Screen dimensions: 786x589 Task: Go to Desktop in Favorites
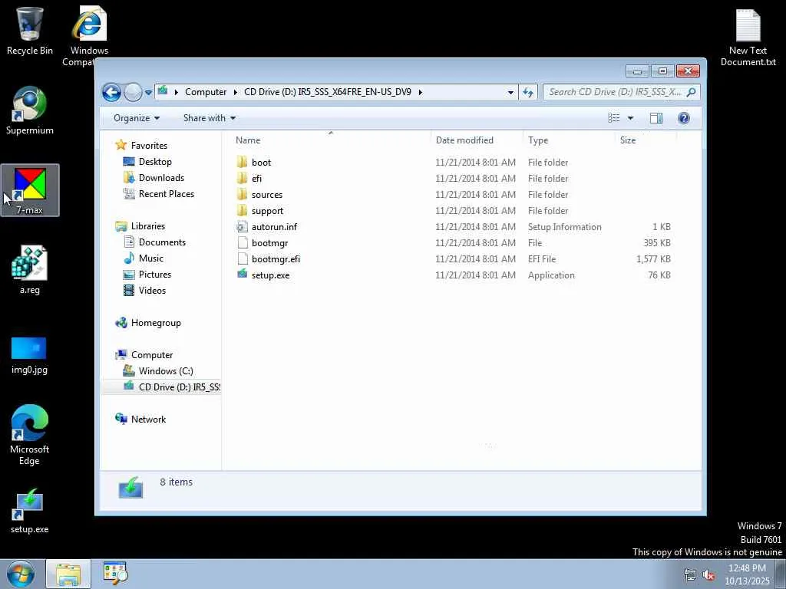pos(155,161)
